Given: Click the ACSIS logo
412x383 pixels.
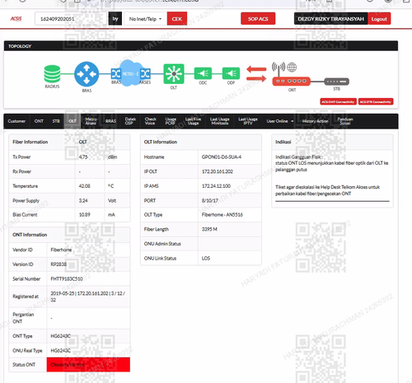Looking at the screenshot, I should (x=16, y=19).
